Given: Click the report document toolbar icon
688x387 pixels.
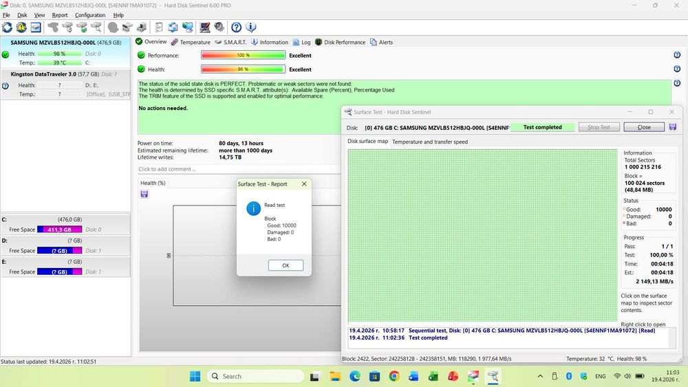Looking at the screenshot, I should coord(159,27).
